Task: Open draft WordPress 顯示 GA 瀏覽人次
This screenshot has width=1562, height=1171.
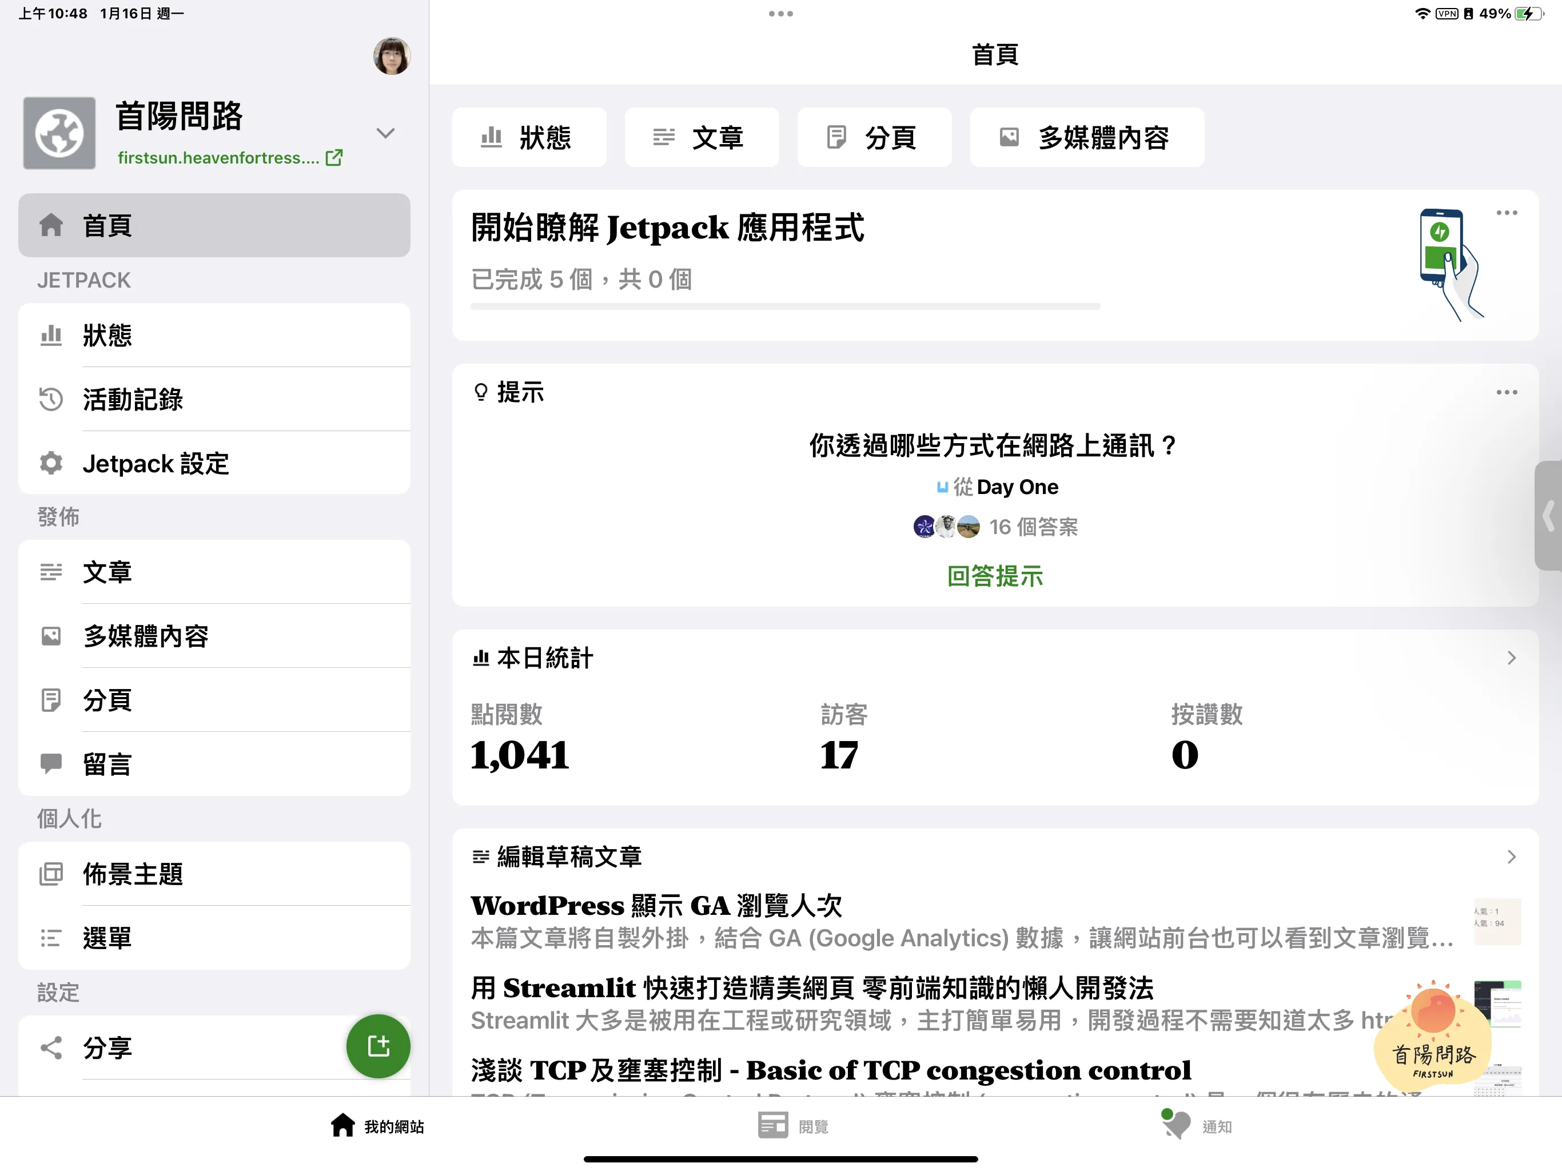Action: point(657,906)
